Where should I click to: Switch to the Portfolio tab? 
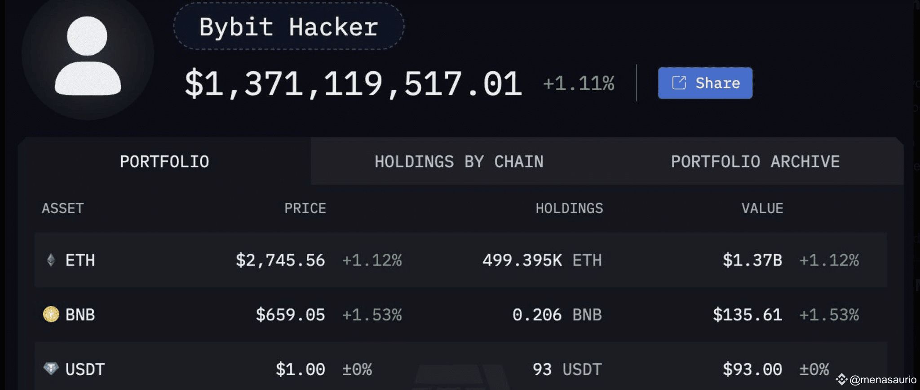pyautogui.click(x=164, y=161)
